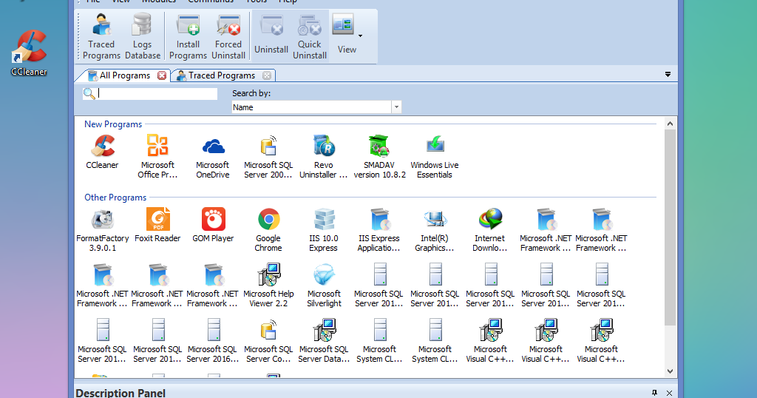Screen dimensions: 757x398
Task: Close the Description Panel
Action: [669, 393]
